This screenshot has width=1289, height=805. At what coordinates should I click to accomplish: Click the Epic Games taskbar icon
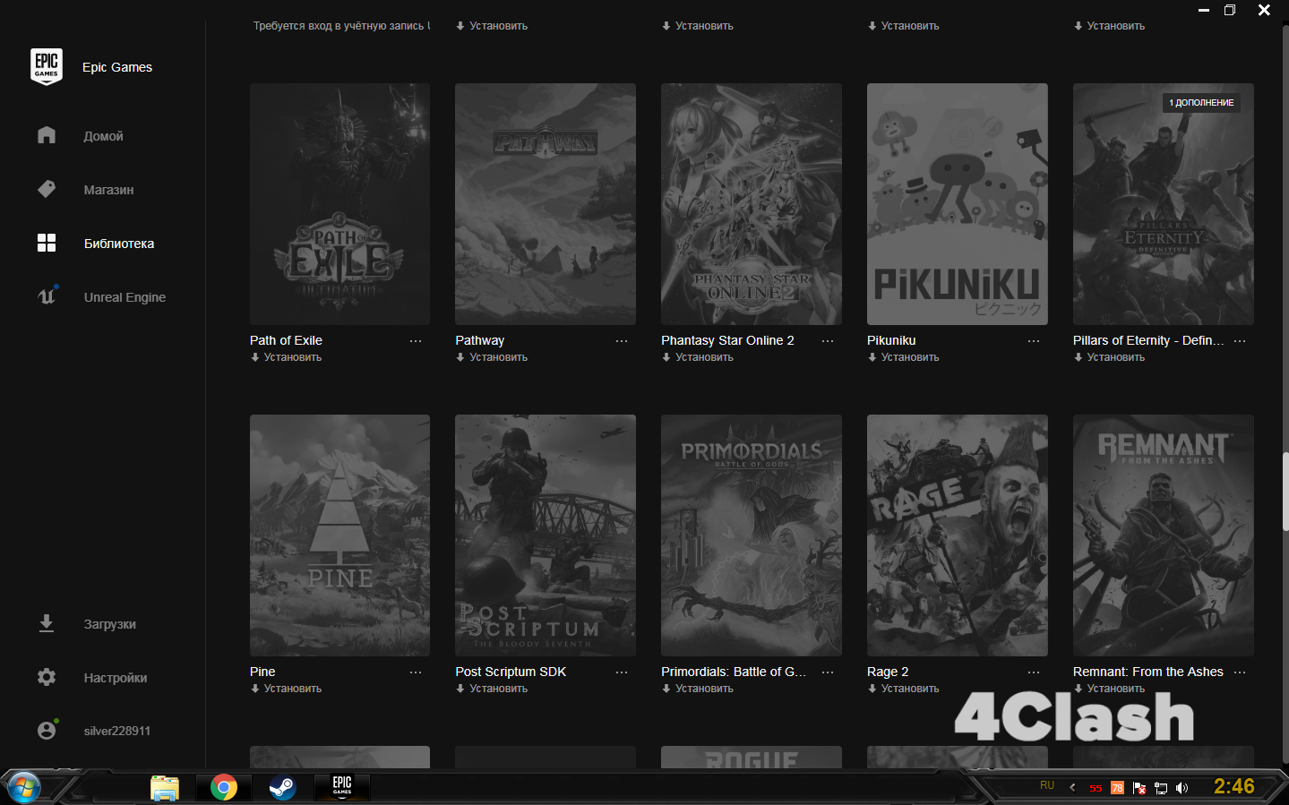pos(342,787)
